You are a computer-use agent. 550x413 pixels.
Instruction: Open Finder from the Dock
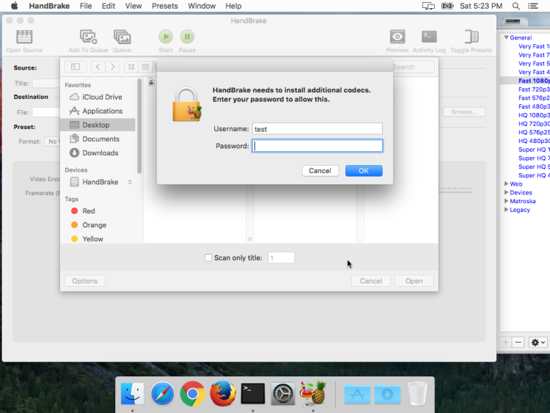click(x=132, y=393)
